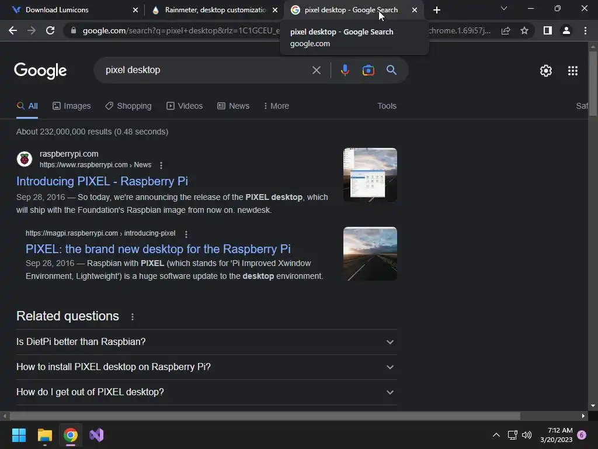Bookmark this tab with star icon
Image resolution: width=598 pixels, height=449 pixels.
tap(524, 30)
